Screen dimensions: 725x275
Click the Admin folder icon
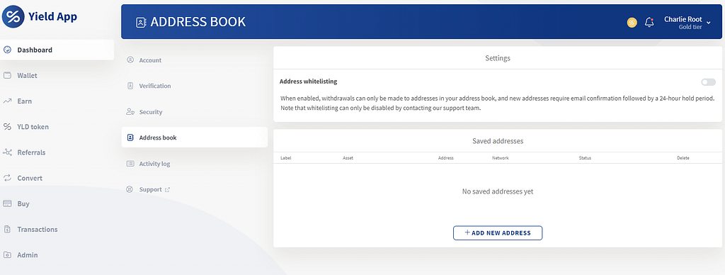click(7, 254)
